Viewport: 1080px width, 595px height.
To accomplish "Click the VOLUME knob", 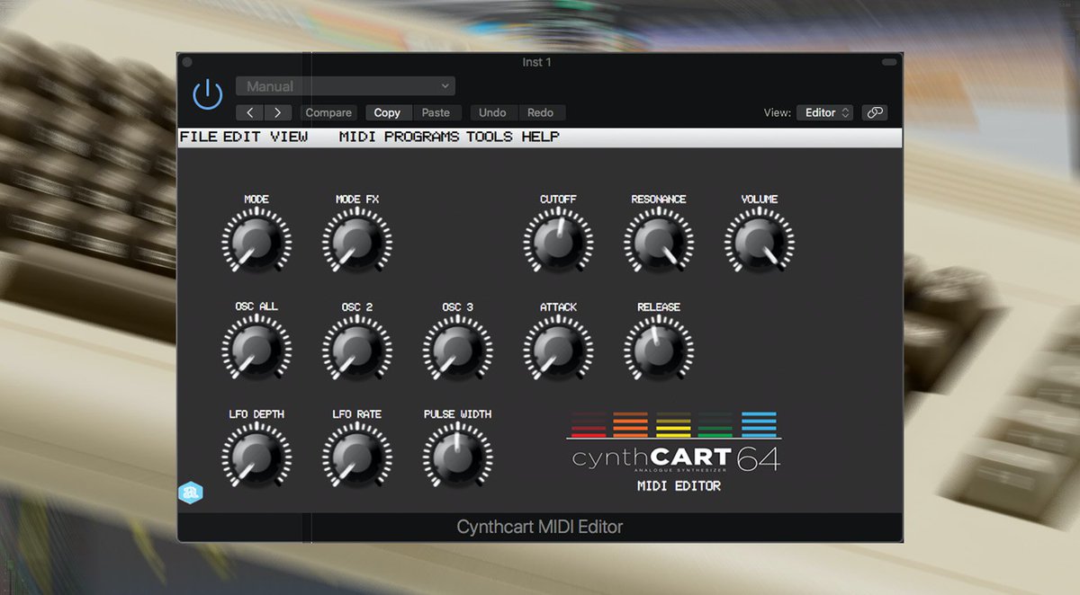I will 760,241.
